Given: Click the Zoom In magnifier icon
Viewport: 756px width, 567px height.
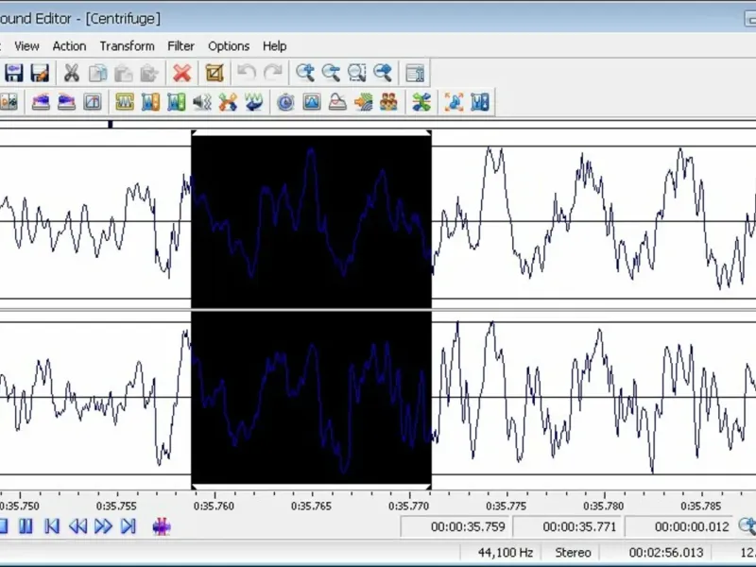Looking at the screenshot, I should tap(304, 73).
